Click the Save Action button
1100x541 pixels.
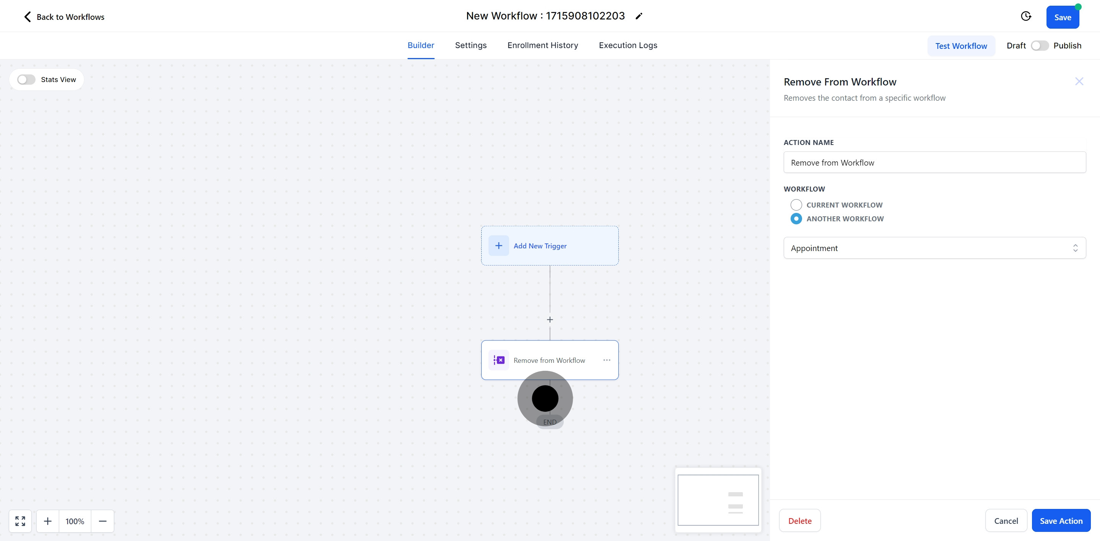click(x=1061, y=520)
